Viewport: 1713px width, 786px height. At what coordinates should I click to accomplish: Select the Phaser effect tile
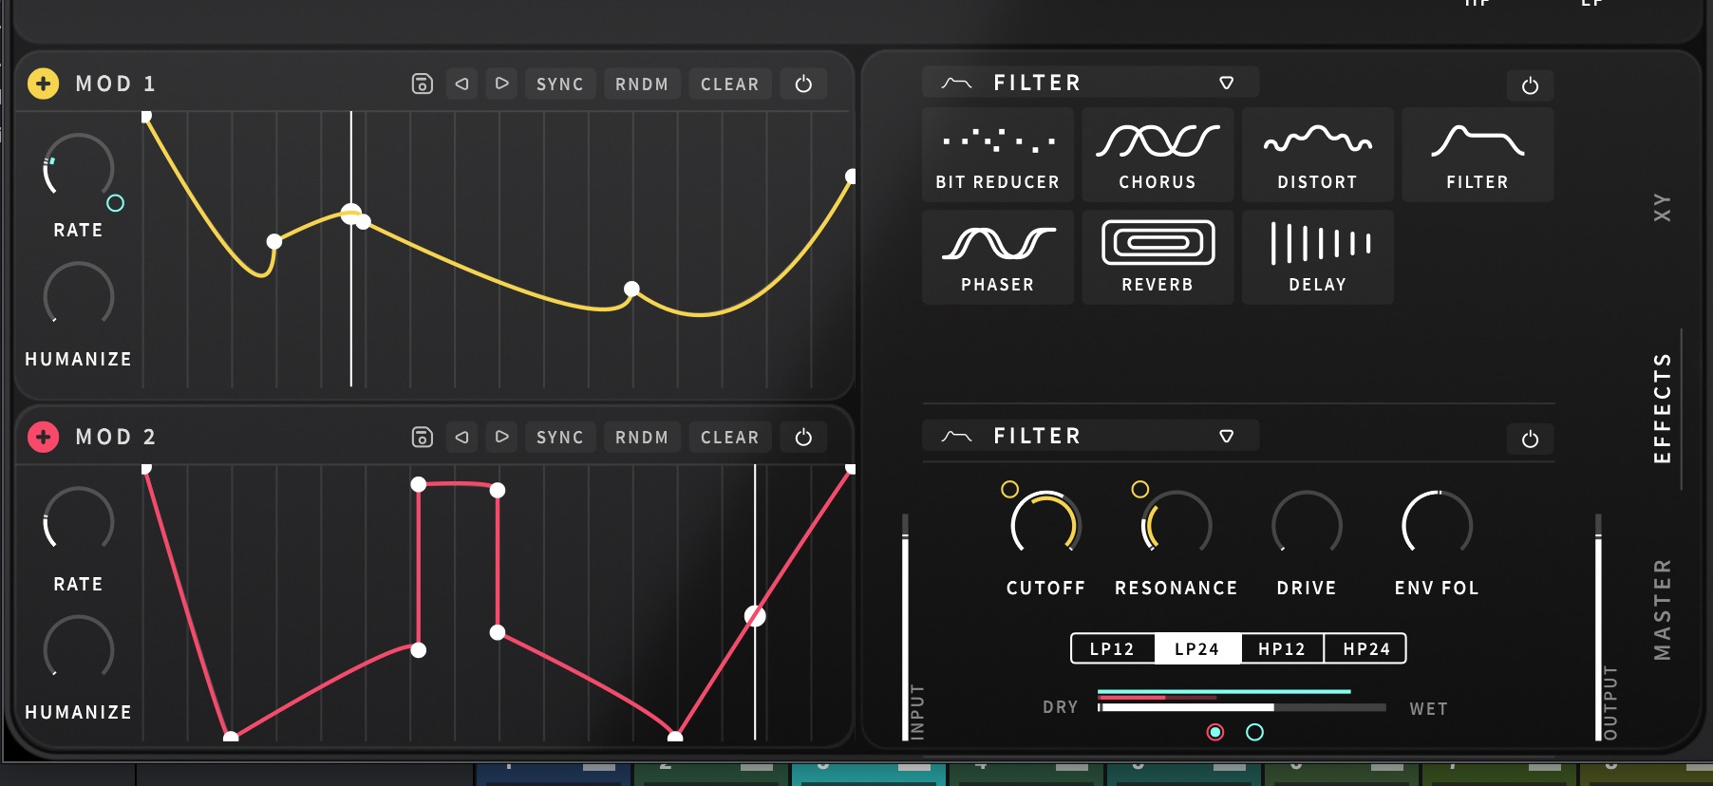pos(997,257)
